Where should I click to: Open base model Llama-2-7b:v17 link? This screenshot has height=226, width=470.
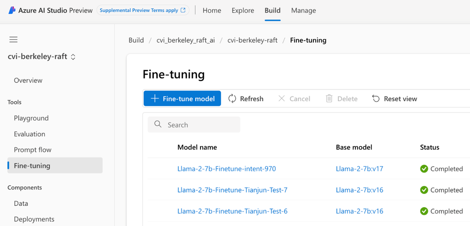[359, 169]
